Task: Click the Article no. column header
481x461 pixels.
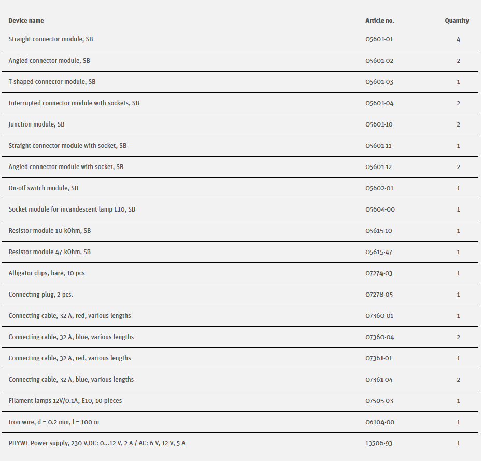Action: [379, 21]
